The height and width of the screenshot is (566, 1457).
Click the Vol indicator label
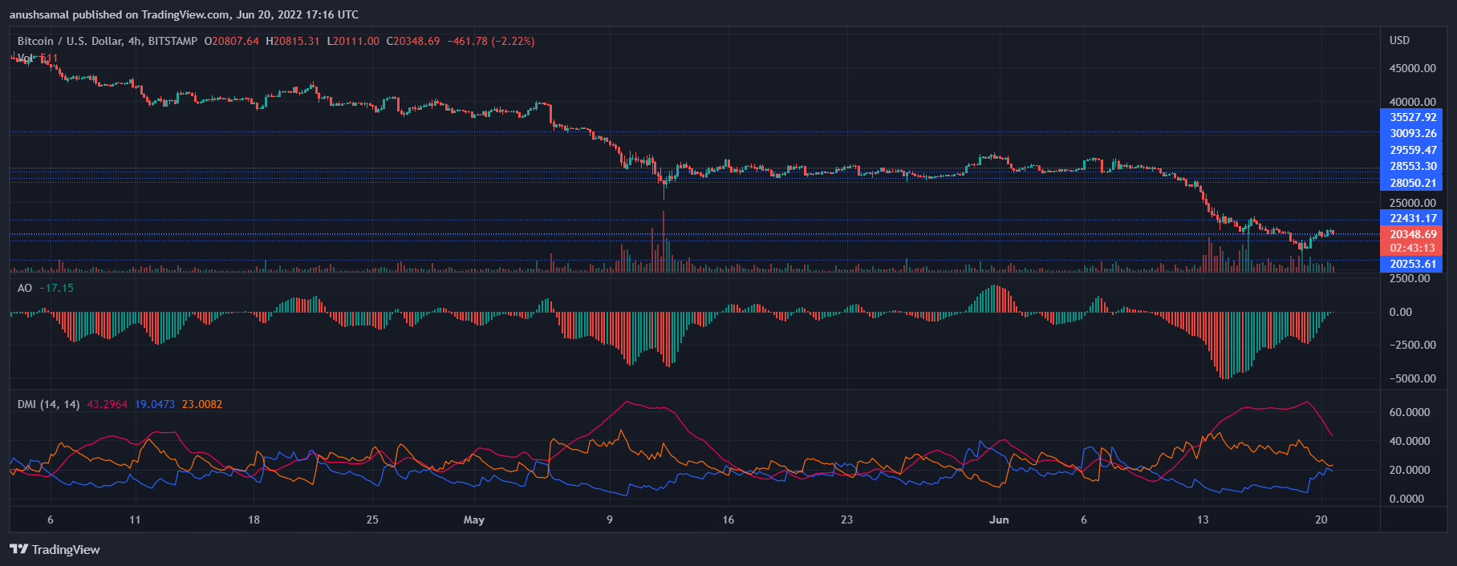pos(26,59)
